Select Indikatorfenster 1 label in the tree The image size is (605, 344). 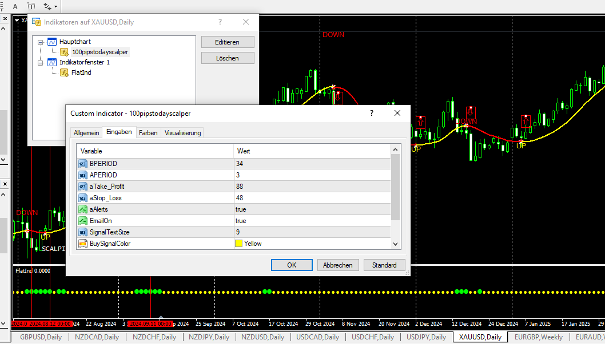[x=85, y=62]
